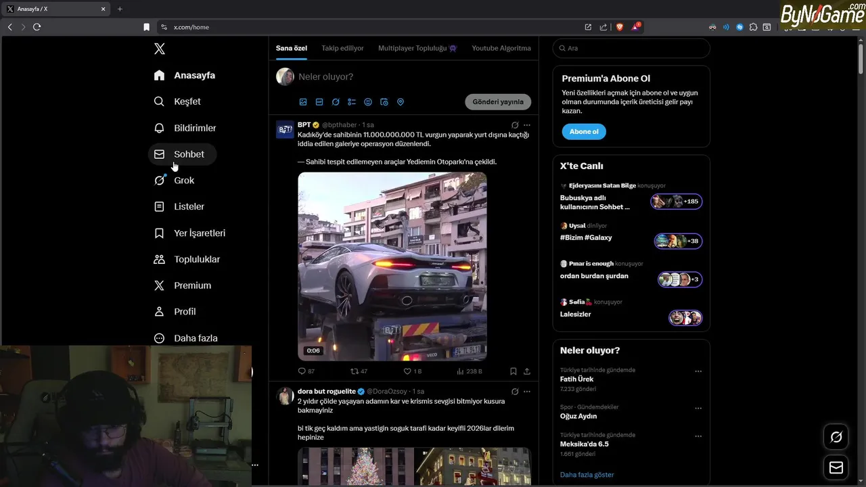Open the BPT profile avatar

(x=285, y=129)
